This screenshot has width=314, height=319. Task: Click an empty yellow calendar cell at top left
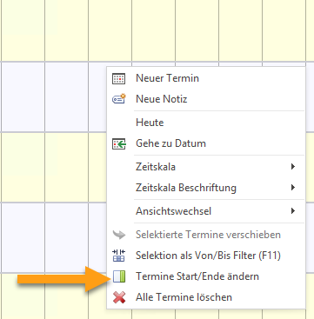(23, 30)
